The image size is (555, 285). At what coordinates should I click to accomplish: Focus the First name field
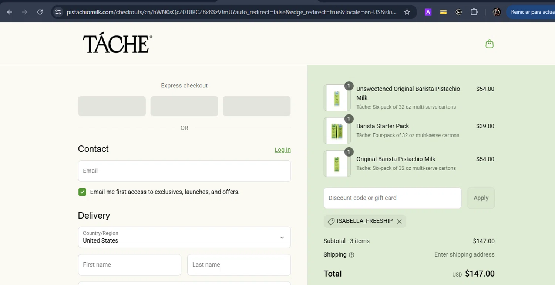[129, 265]
